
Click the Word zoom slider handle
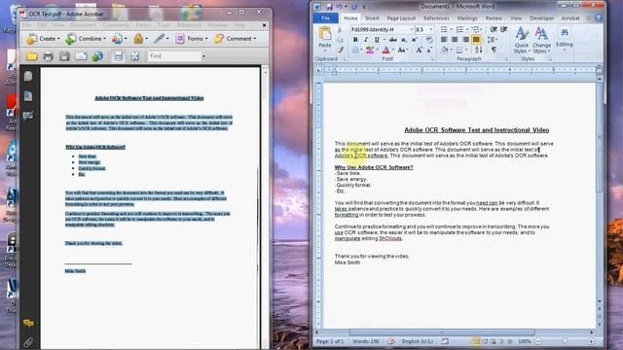point(565,341)
